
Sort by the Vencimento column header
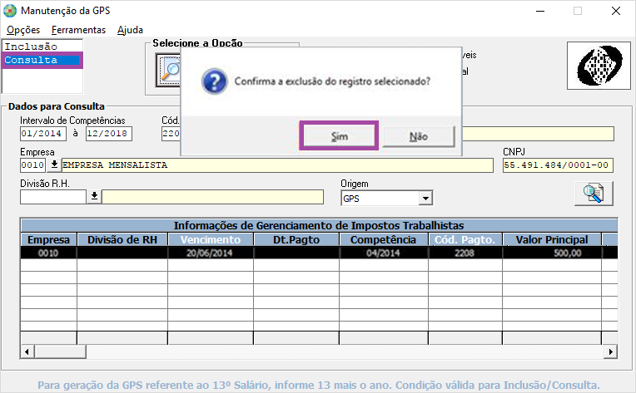(x=211, y=239)
